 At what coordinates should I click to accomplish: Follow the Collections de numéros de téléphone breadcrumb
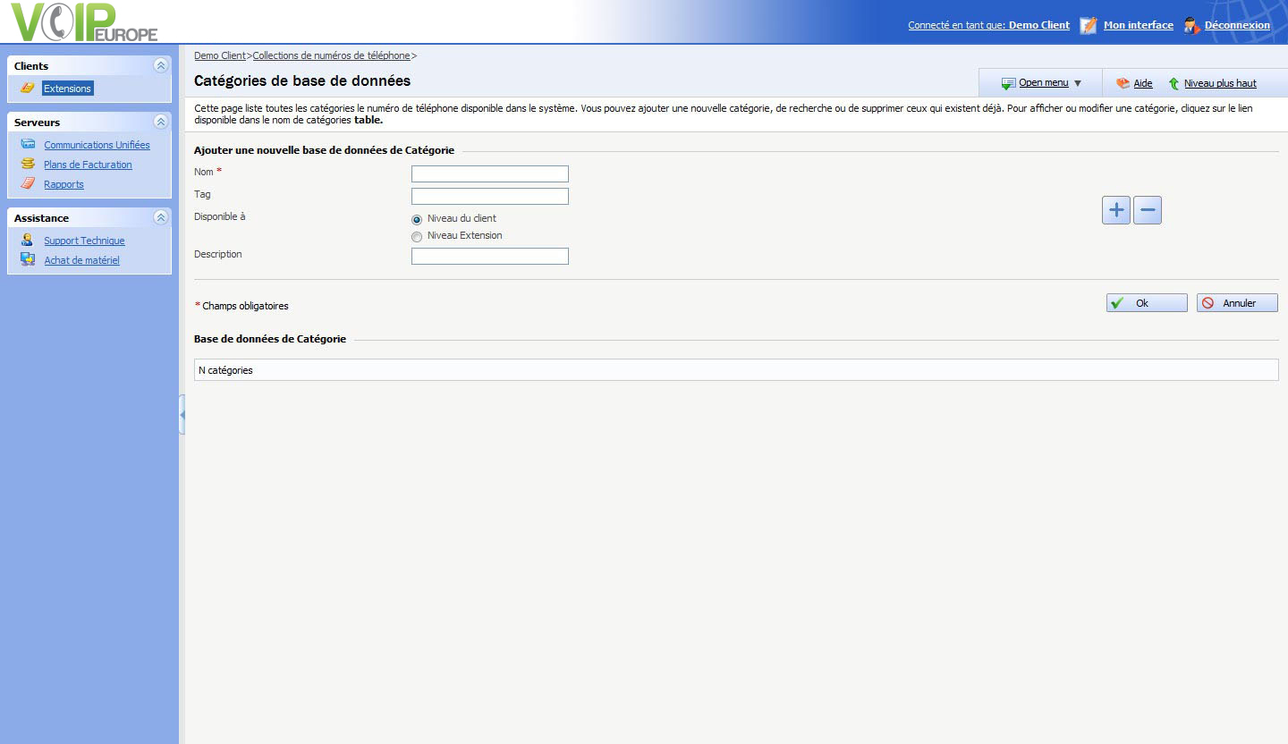[x=331, y=55]
